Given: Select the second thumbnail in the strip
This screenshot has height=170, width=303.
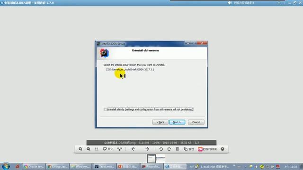Looking at the screenshot, I should coord(161,159).
